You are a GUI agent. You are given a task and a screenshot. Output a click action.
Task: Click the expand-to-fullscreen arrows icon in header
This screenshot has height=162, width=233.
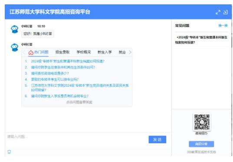(218, 12)
